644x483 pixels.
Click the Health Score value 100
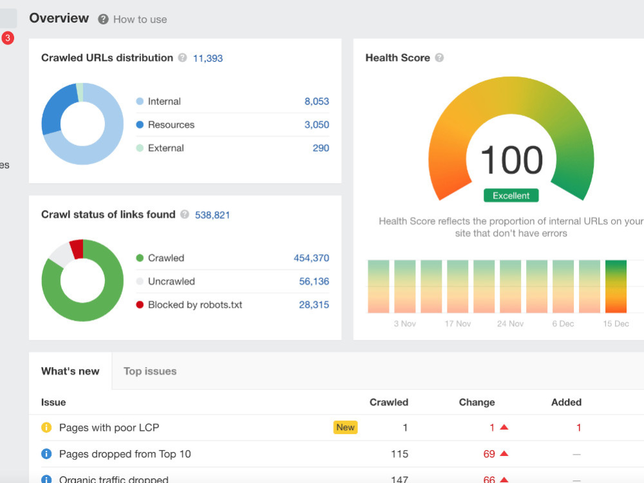(x=511, y=160)
